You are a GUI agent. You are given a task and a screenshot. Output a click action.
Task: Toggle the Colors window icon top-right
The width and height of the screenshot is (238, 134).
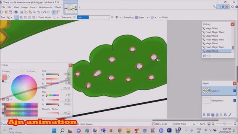227,7
